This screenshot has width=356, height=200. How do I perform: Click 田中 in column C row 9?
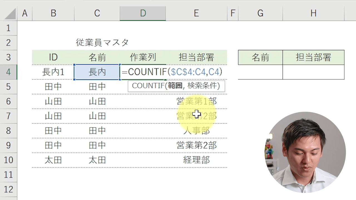click(x=97, y=145)
